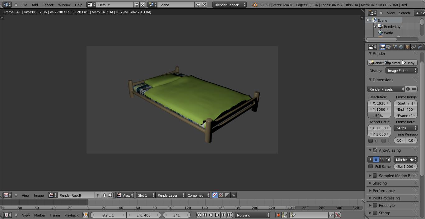The image size is (425, 219).
Task: Select the Modifiers wrench tab icon
Action: click(420, 47)
